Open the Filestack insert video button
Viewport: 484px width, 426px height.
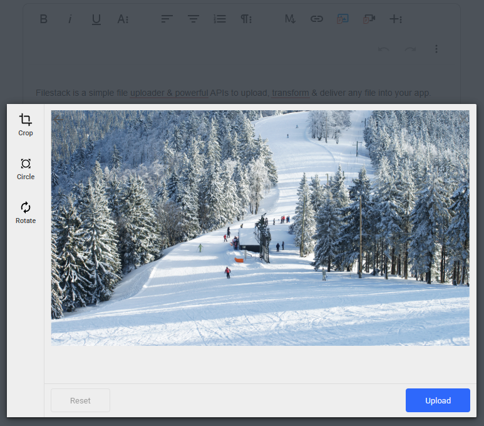369,19
